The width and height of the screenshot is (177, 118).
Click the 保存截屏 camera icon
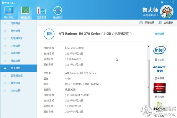click(x=141, y=23)
